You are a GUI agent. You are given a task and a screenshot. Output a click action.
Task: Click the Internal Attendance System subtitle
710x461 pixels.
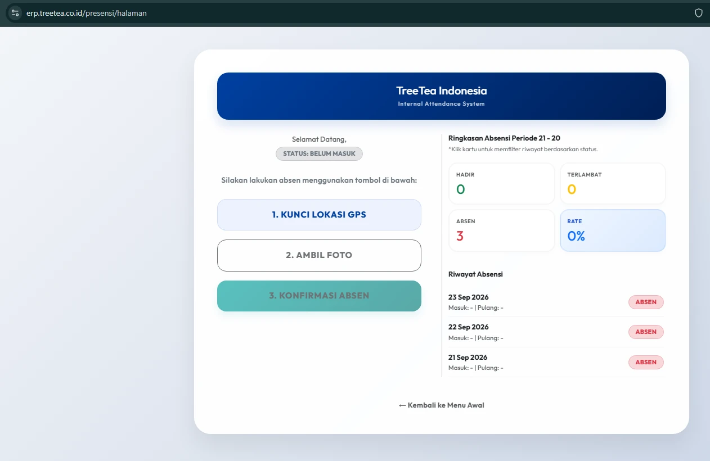[x=442, y=104]
